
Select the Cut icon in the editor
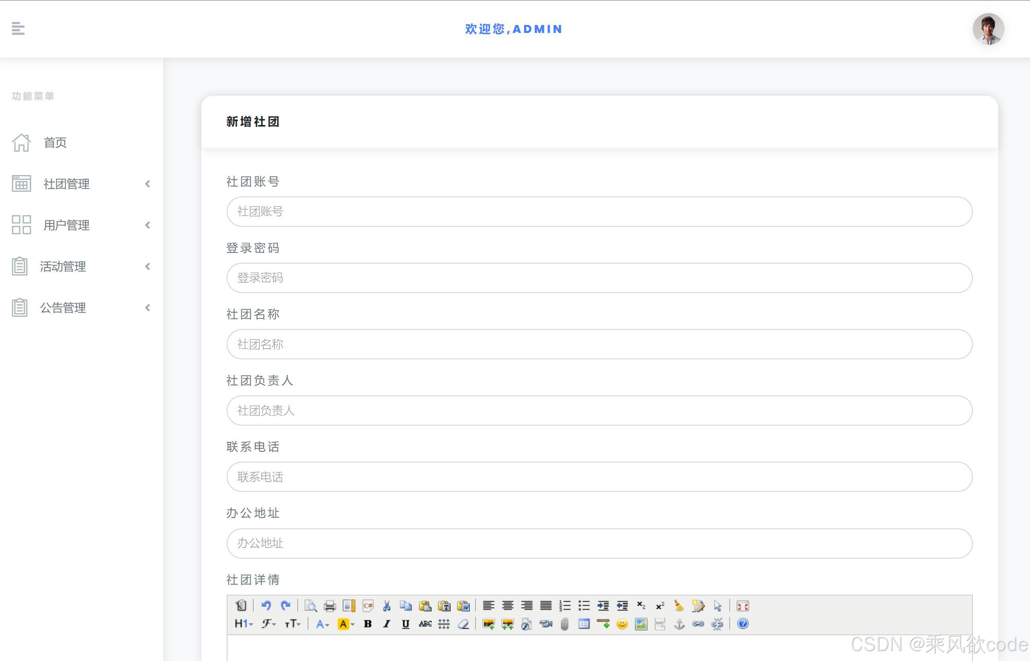click(x=387, y=607)
